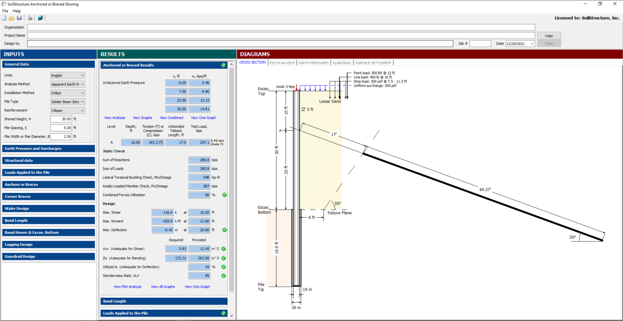The image size is (623, 321).
Task: Click Results panel scrollbar down arrow
Action: tap(232, 315)
